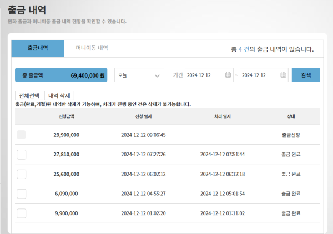
Task: Click the 전체선택 button
Action: (x=29, y=95)
